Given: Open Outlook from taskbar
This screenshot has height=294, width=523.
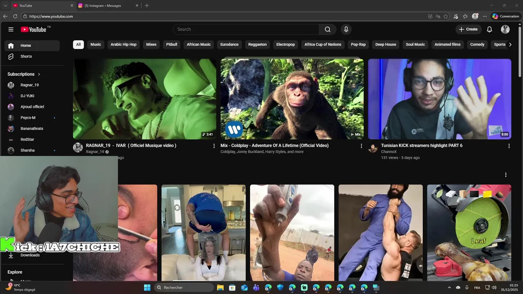Looking at the screenshot, I should coord(244,287).
